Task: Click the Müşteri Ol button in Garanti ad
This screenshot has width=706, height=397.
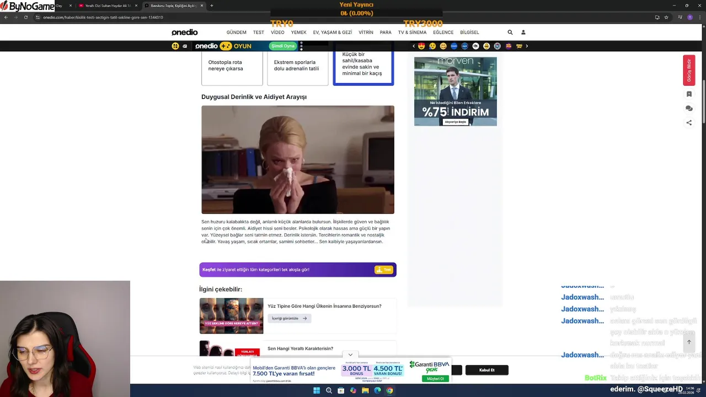Action: pyautogui.click(x=435, y=379)
